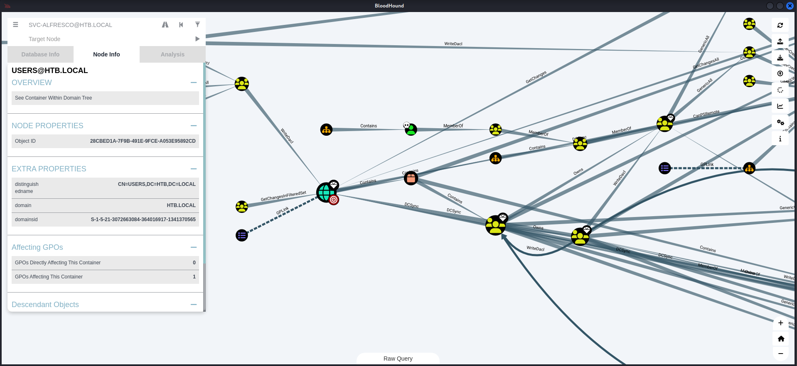
Task: Reset view with home icon
Action: pyautogui.click(x=780, y=339)
